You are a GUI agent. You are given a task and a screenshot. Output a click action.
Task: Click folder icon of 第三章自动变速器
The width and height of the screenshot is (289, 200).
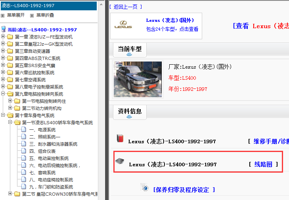point(10,51)
